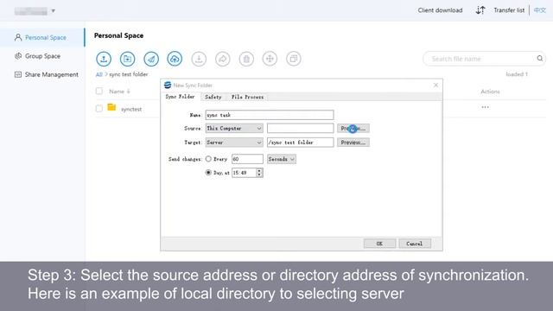Click the Name column sort arrow
Viewport: 553px width, 311px height.
(129, 92)
